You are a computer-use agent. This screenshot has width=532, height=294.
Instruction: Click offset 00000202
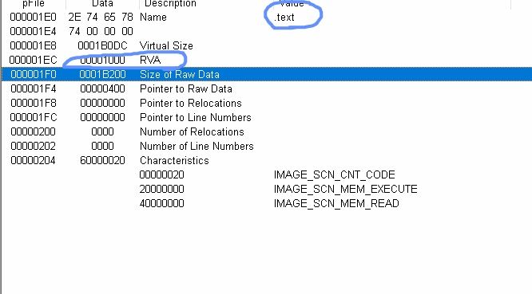point(34,146)
